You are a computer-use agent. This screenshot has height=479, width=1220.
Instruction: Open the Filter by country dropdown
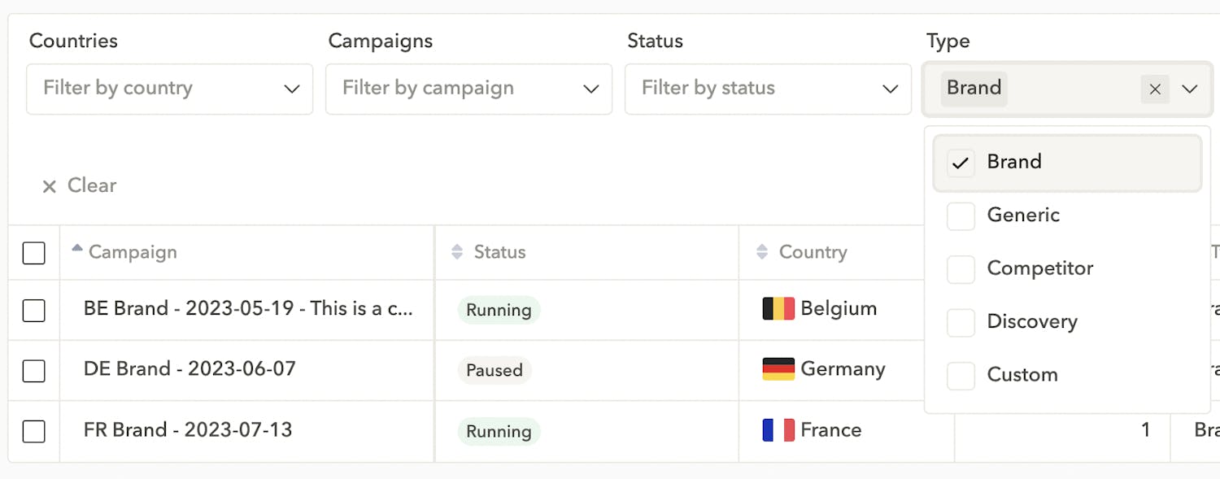[169, 89]
